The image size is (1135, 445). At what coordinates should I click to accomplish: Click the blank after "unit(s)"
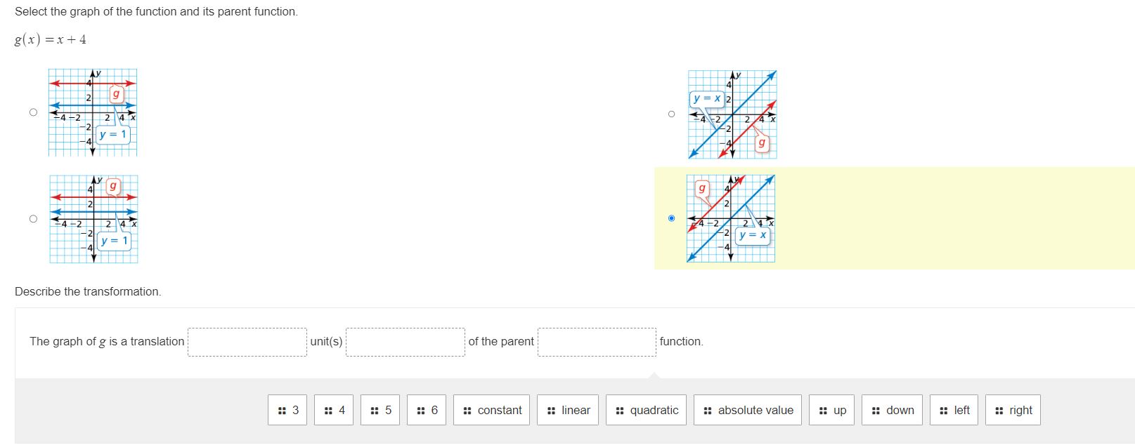pyautogui.click(x=406, y=341)
